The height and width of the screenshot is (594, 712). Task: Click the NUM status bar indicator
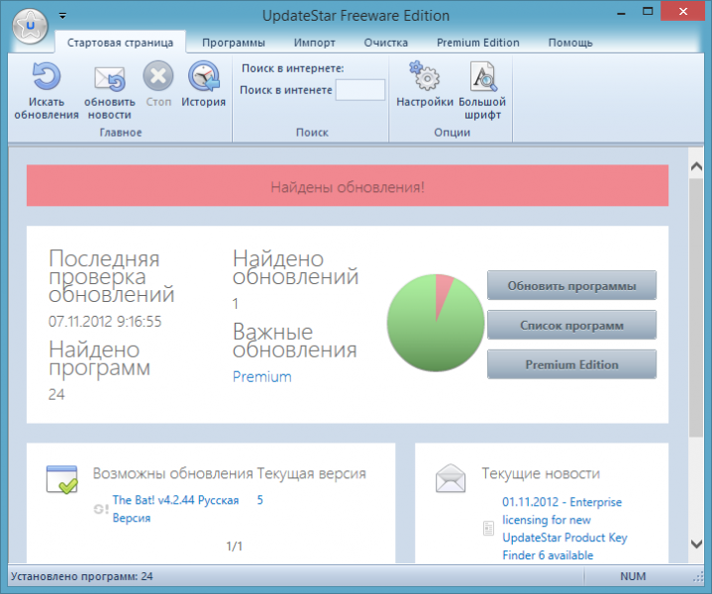[x=633, y=576]
